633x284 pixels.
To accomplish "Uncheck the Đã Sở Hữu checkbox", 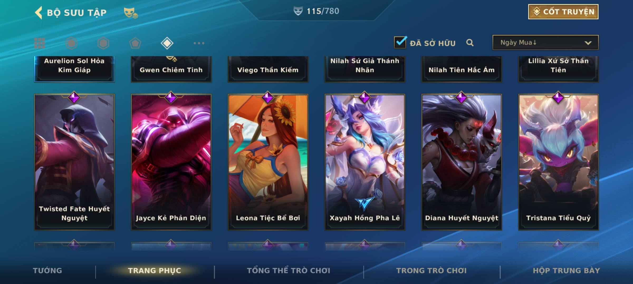I will coord(400,42).
